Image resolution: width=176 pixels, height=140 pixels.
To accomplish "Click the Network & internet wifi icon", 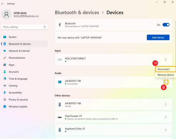I will [5, 51].
